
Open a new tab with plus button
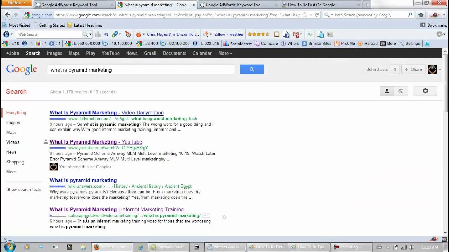tap(367, 5)
